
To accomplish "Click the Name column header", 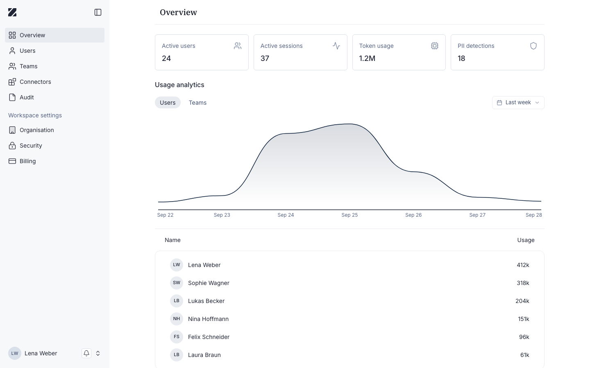I will tap(172, 240).
